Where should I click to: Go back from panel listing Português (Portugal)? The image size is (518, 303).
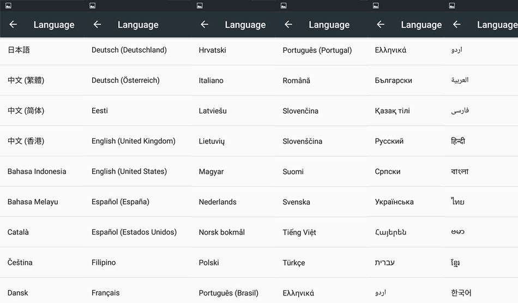pyautogui.click(x=288, y=25)
